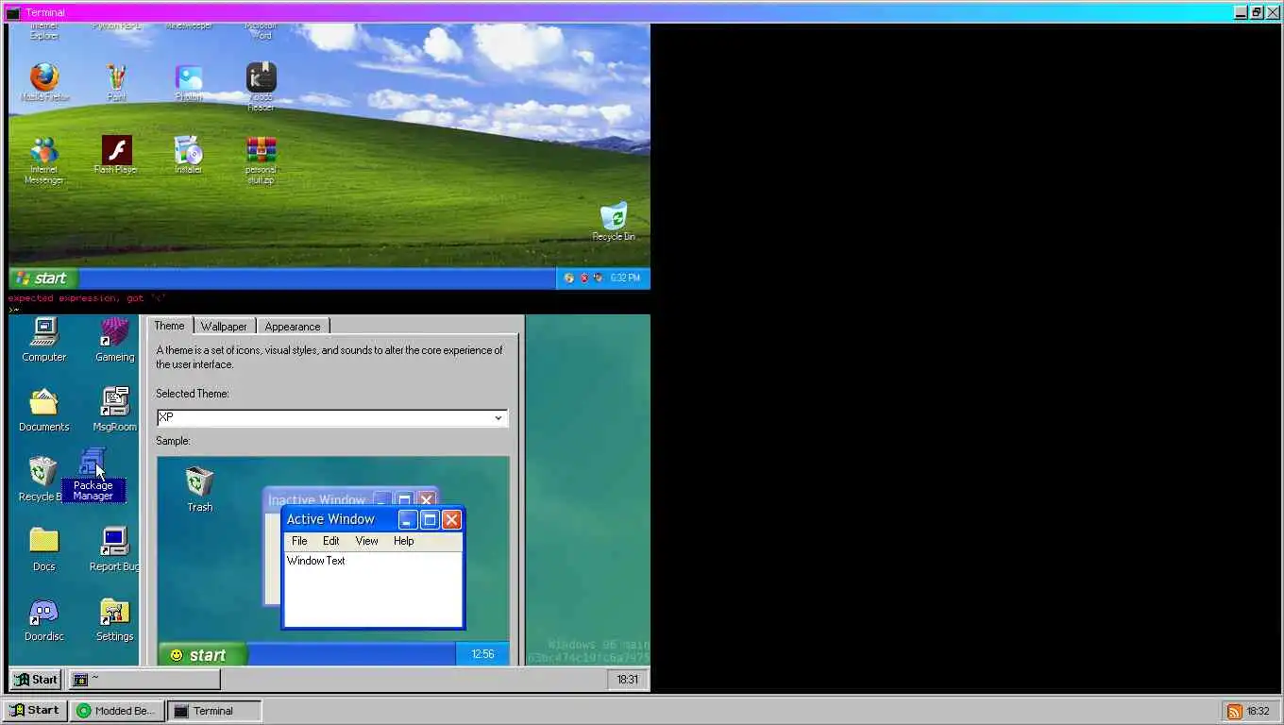This screenshot has width=1284, height=725.
Task: Launch the MsgRoom shortcut icon
Action: [115, 410]
